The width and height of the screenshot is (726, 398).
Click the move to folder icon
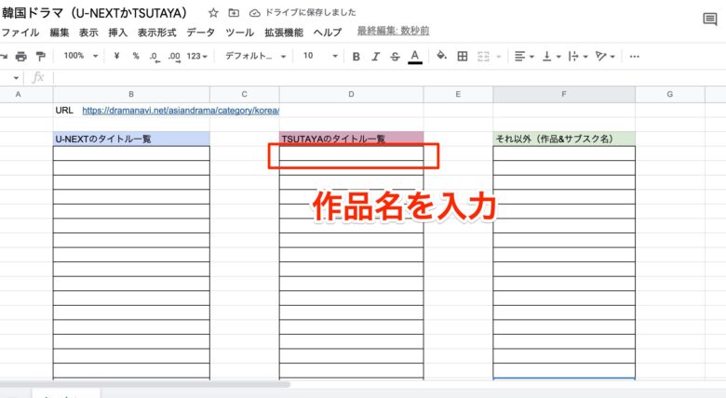pos(234,13)
